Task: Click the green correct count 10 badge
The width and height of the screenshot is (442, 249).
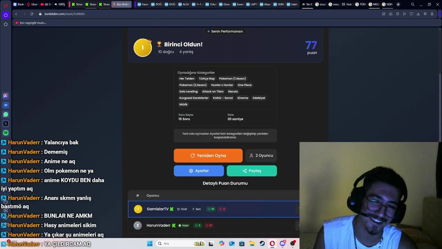Action: 211,209
